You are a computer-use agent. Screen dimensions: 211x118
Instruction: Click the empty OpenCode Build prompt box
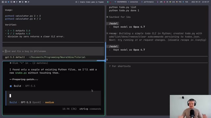pos(54,96)
